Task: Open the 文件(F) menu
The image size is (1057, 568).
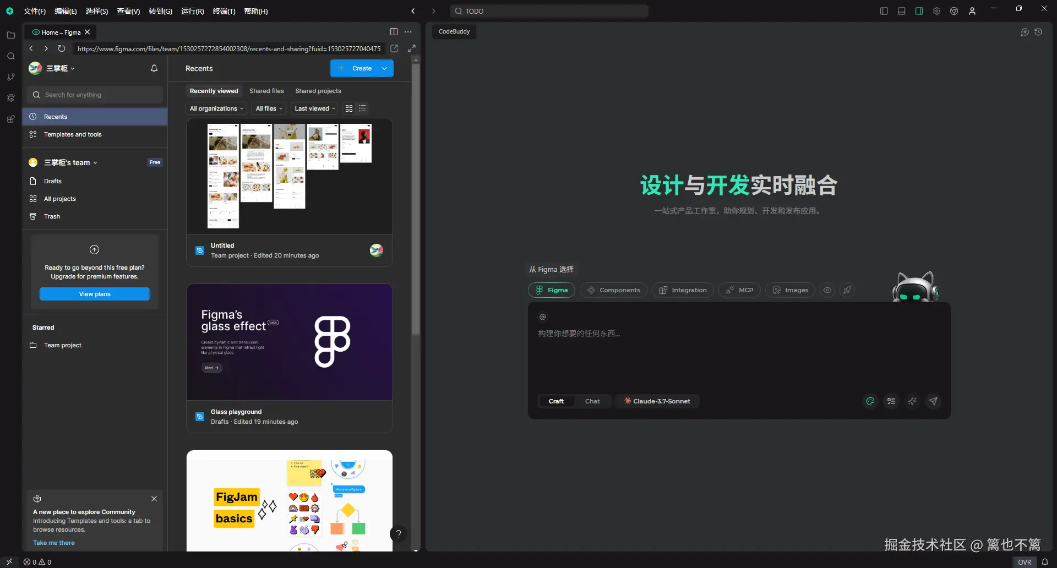Action: coord(35,11)
